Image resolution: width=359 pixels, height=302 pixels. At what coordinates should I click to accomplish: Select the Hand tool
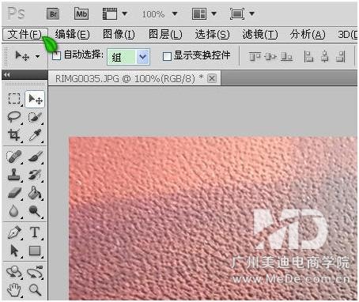pyautogui.click(x=14, y=289)
